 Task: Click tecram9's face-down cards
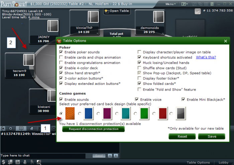click(29, 60)
